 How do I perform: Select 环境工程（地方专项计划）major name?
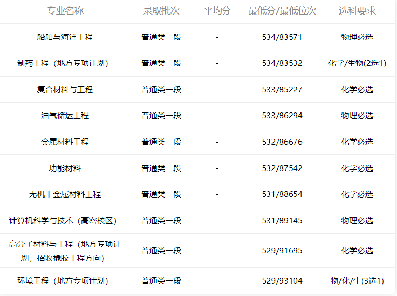[x=63, y=281]
